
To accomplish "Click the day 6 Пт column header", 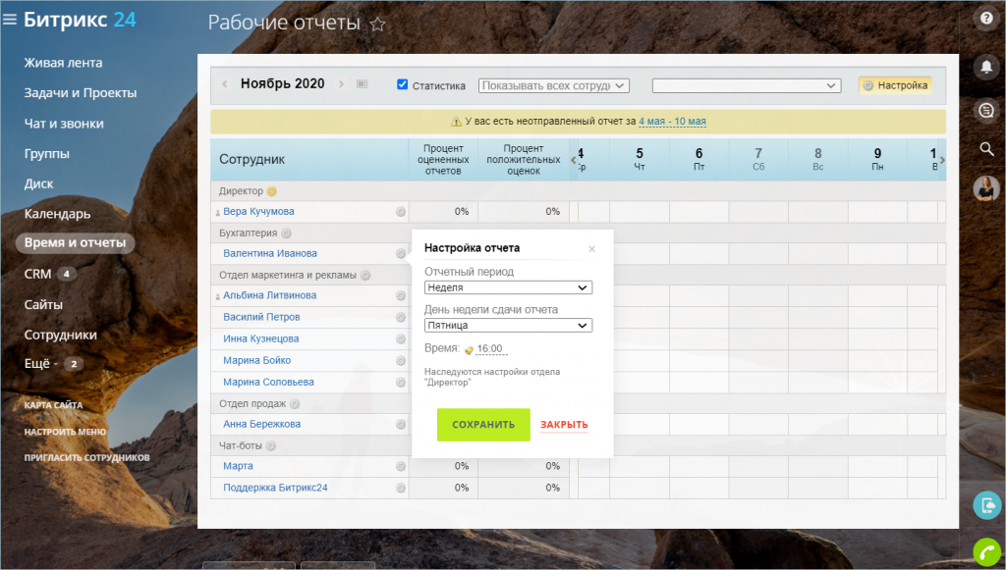I will [699, 160].
